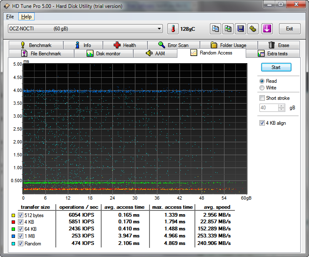This screenshot has height=257, width=309.
Task: Open the Folder Usage tab
Action: point(229,45)
